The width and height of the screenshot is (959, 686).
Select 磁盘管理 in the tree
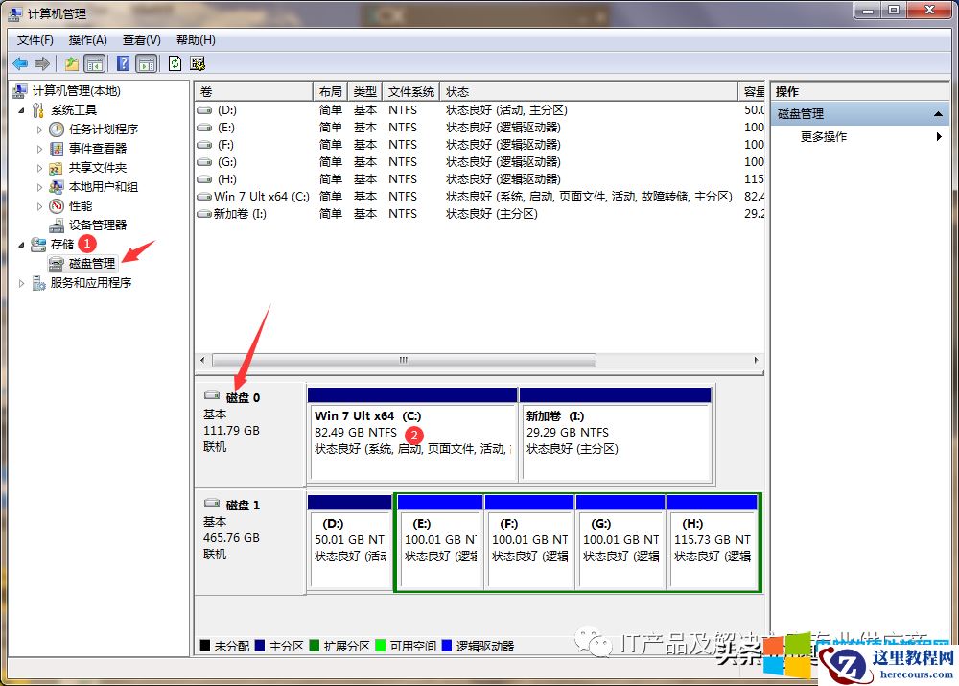click(92, 263)
